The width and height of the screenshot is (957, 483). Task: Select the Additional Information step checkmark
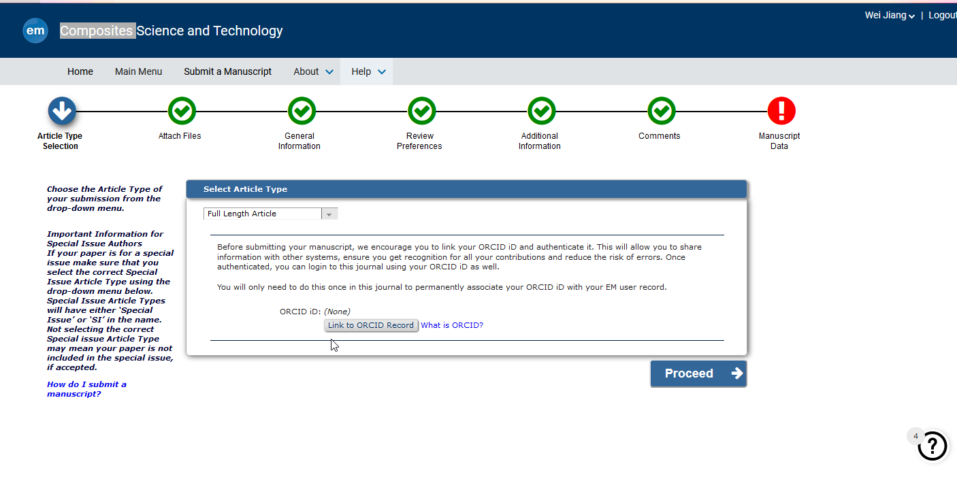pyautogui.click(x=541, y=111)
